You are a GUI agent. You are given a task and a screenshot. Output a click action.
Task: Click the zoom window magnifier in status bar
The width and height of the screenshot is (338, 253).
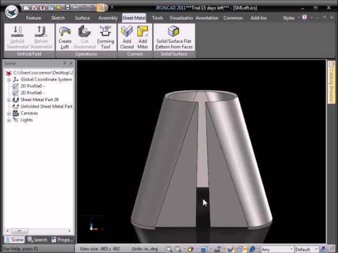click(x=178, y=249)
